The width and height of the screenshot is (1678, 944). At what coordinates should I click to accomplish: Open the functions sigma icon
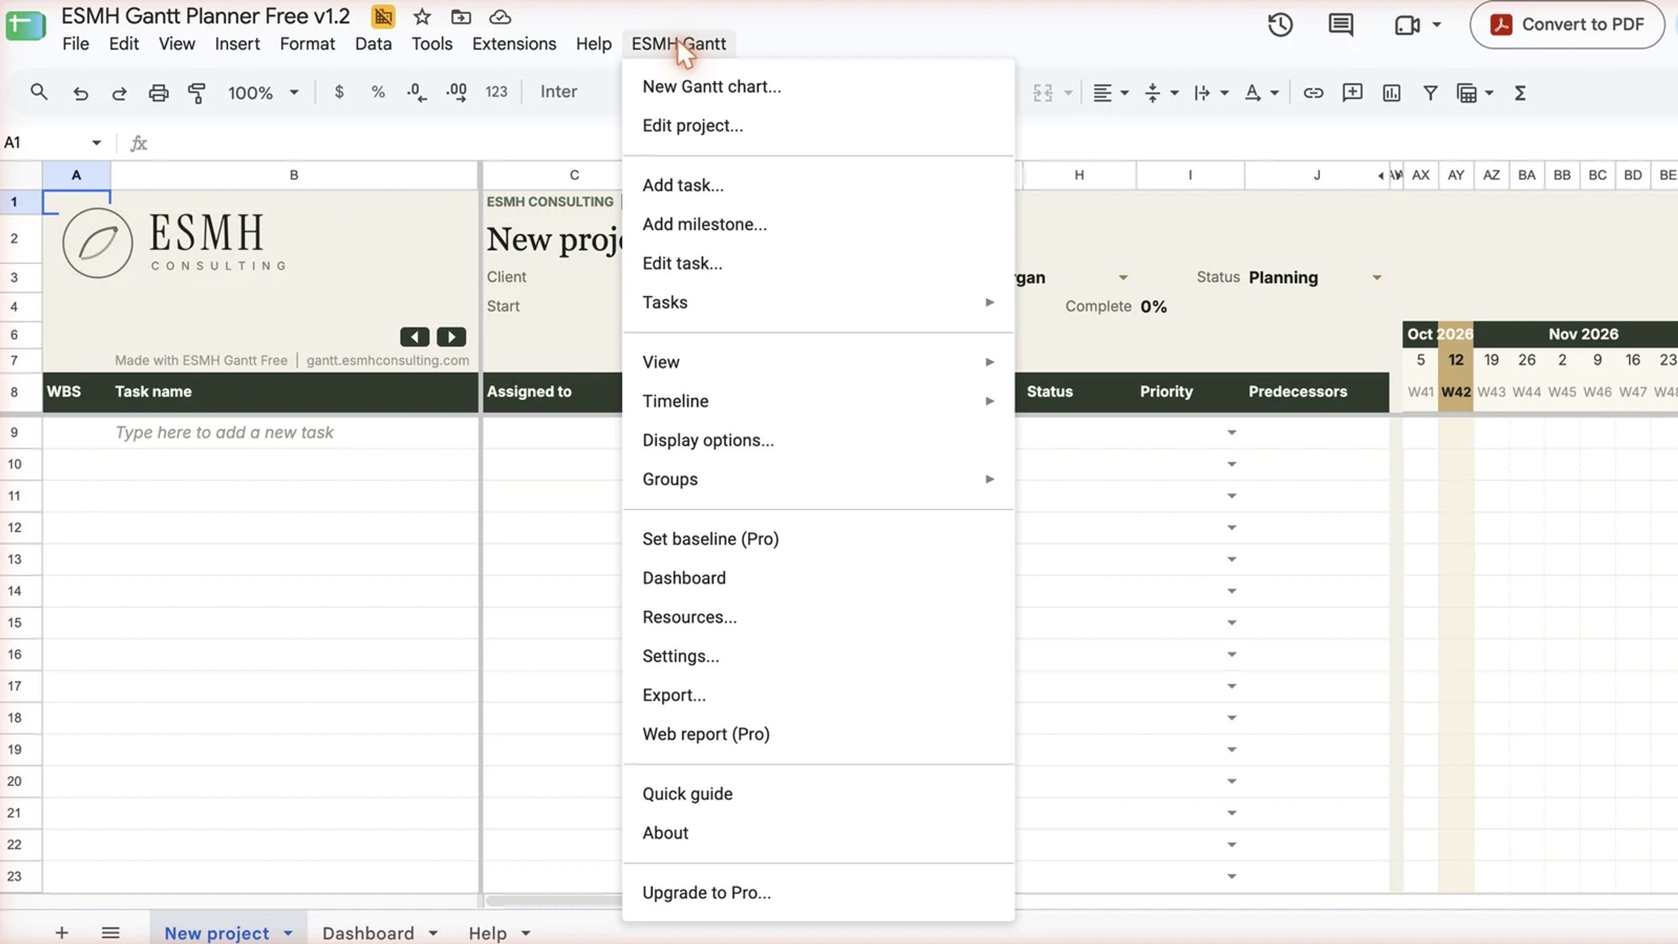tap(1520, 92)
